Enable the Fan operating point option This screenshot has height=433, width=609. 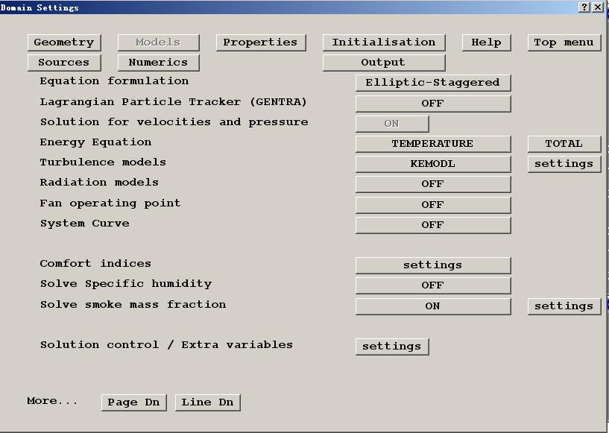pyautogui.click(x=432, y=205)
